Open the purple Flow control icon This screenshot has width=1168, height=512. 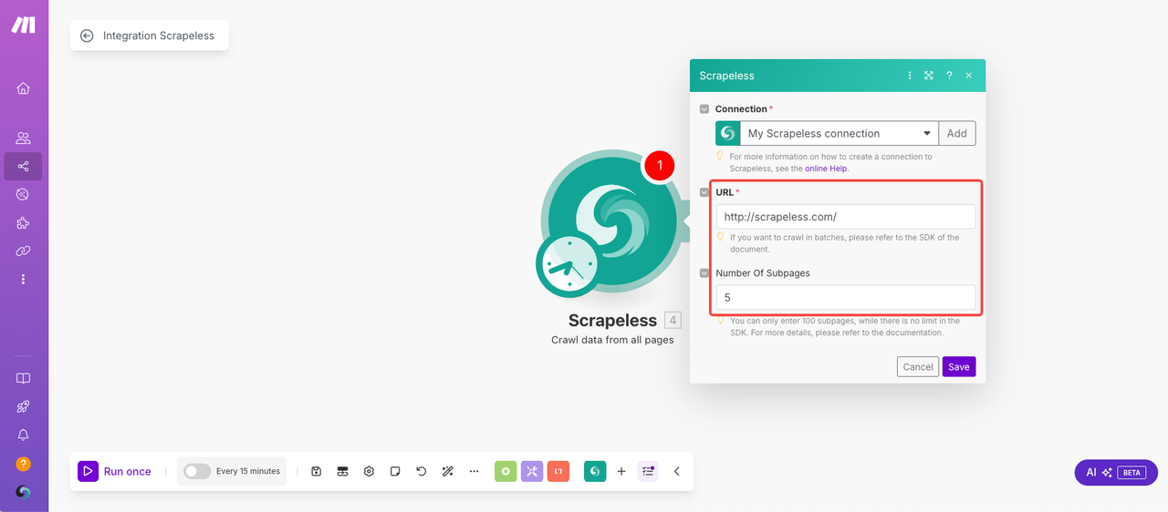pos(532,471)
